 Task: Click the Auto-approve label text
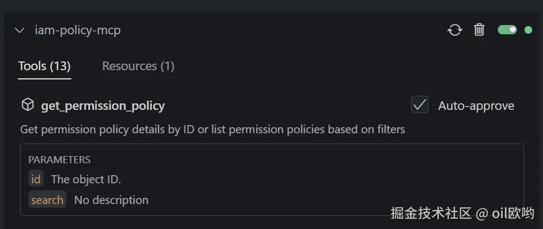click(475, 106)
